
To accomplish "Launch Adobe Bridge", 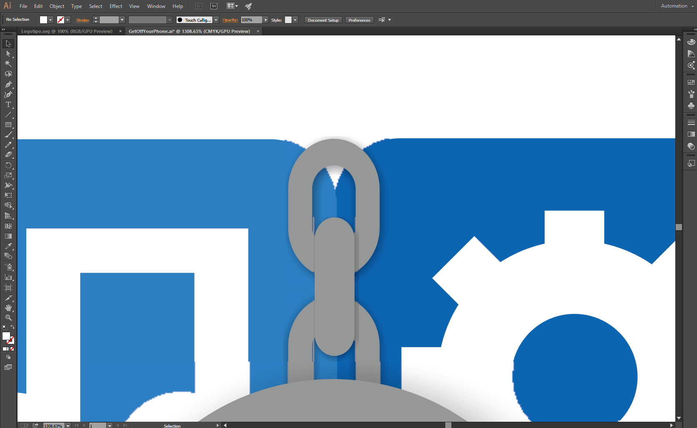I will tap(199, 6).
